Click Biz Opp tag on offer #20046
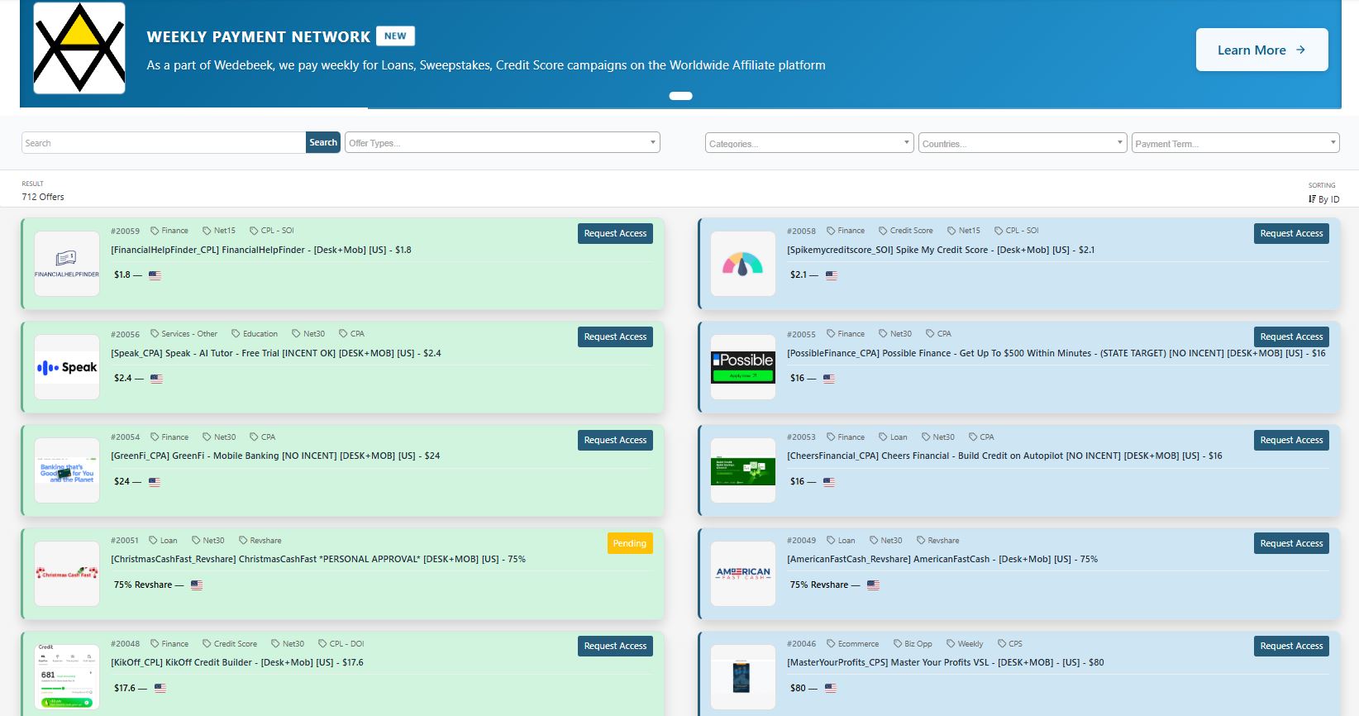This screenshot has width=1359, height=716. pos(913,644)
